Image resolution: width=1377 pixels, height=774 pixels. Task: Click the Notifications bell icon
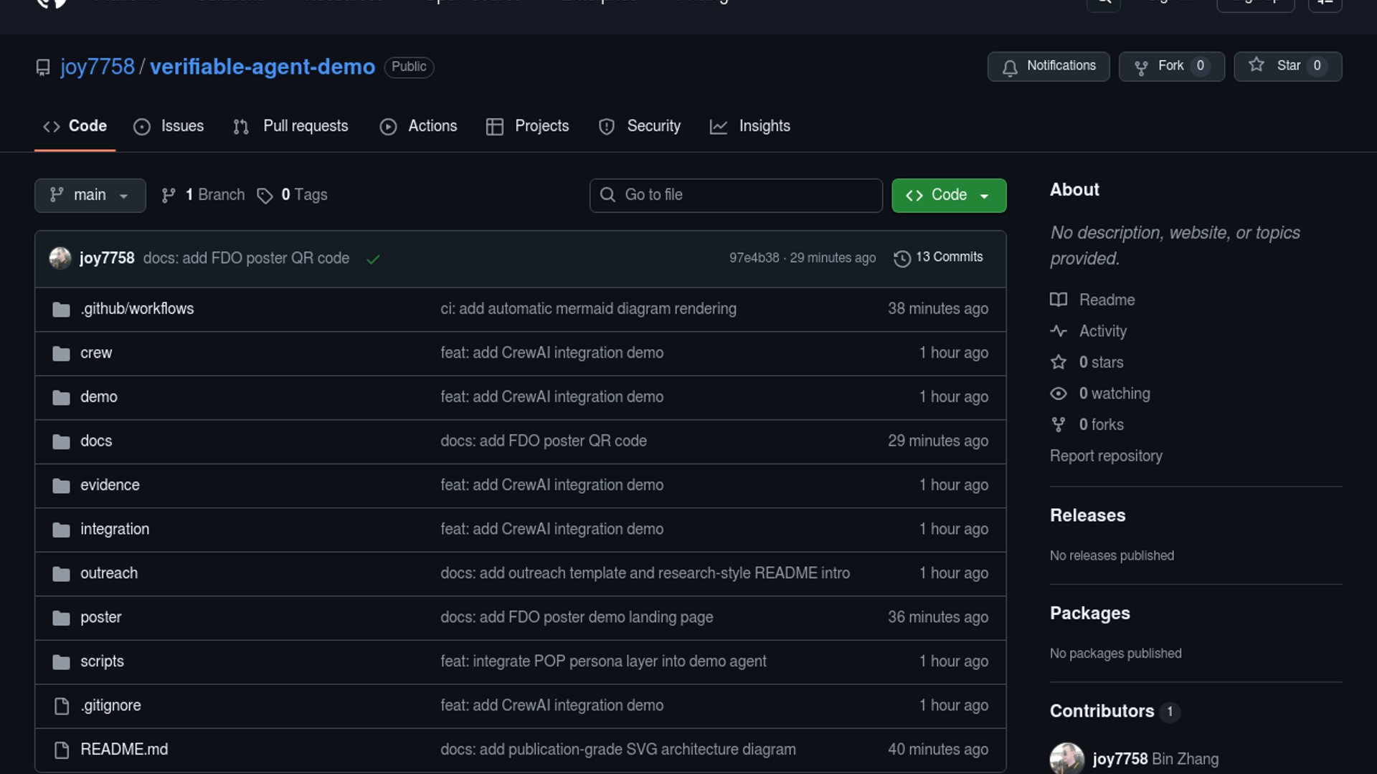(x=1010, y=67)
